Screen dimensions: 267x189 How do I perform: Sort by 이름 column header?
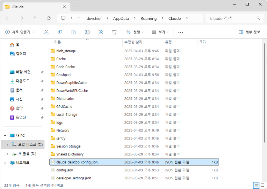point(57,42)
